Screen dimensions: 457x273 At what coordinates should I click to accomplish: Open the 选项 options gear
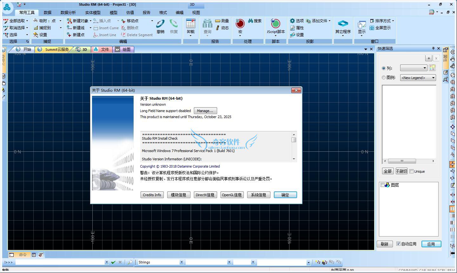[x=297, y=21]
